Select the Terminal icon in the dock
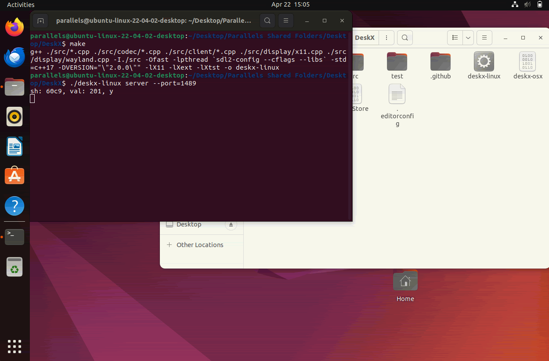 point(14,237)
